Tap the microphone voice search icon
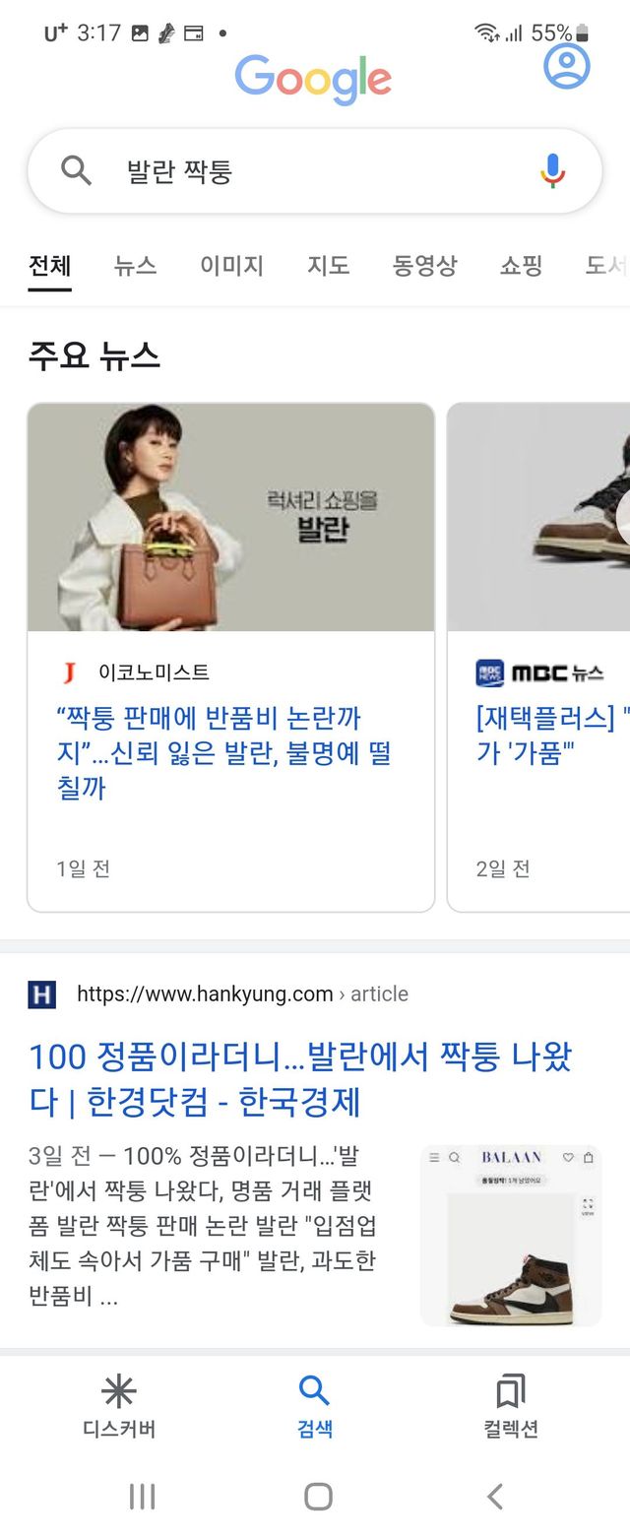The width and height of the screenshot is (630, 1538). coord(553,170)
